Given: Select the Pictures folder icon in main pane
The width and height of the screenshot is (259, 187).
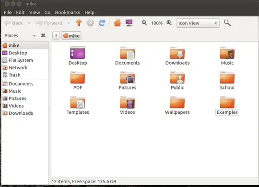Looking at the screenshot, I should 128,77.
